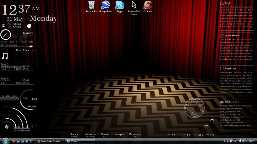Click the large 12 37 AM clock
The height and width of the screenshot is (144, 257).
pos(21,9)
